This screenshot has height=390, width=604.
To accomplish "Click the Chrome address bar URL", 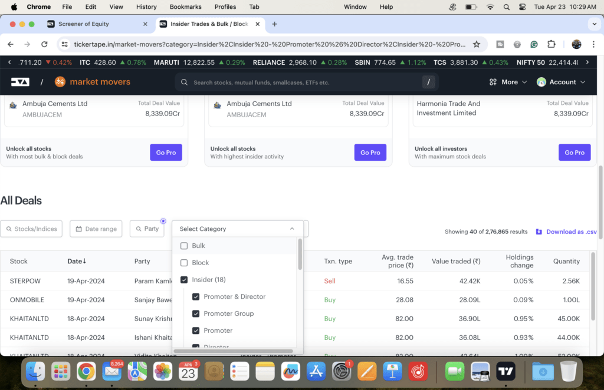I will point(270,44).
